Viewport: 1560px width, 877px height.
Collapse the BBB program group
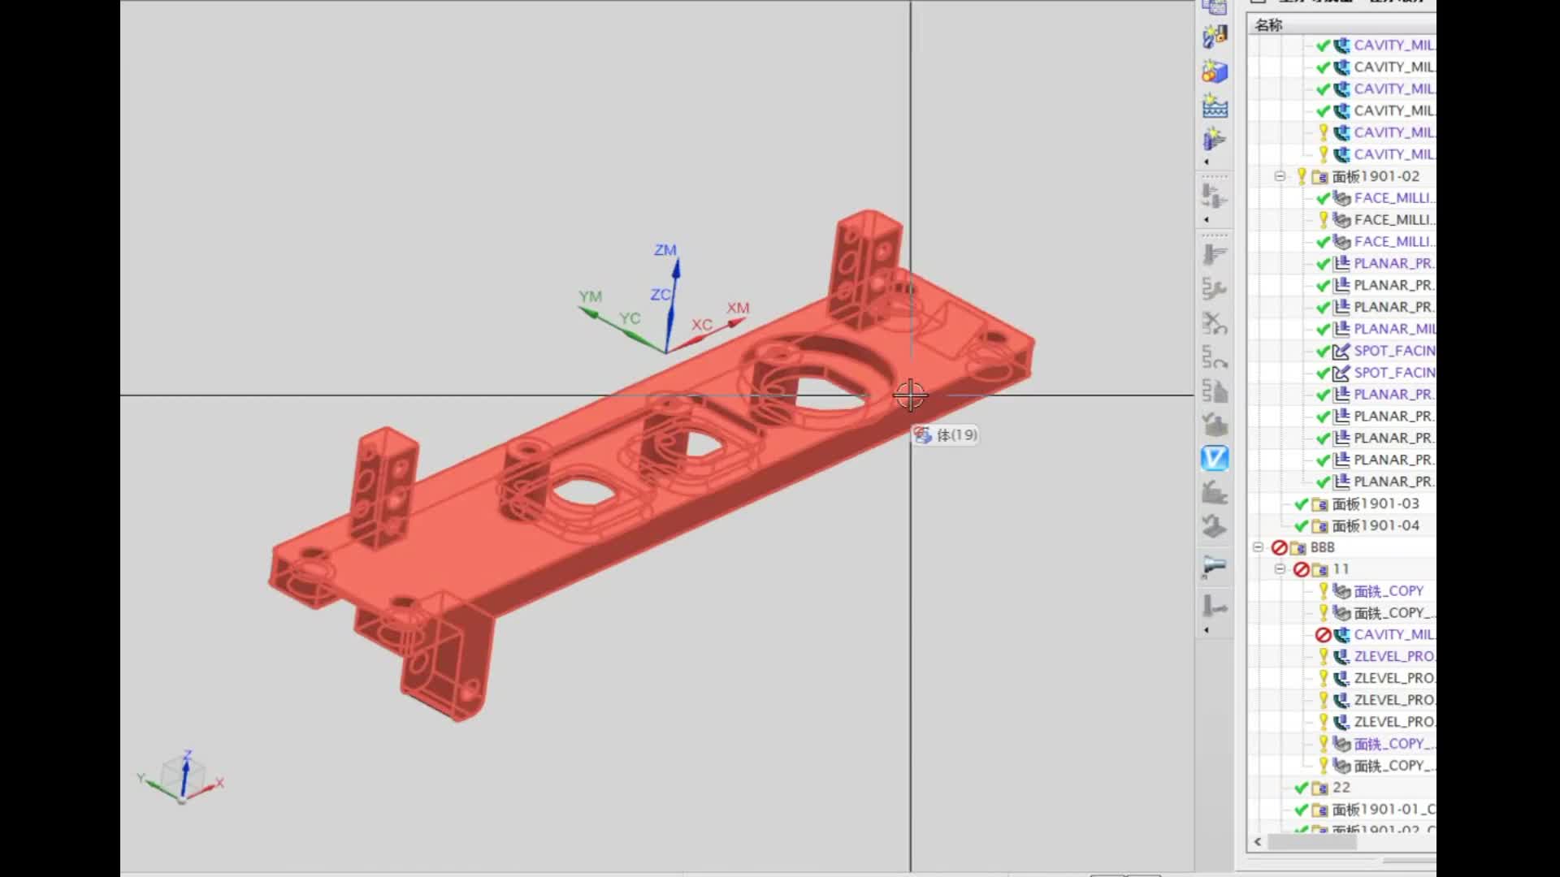click(x=1258, y=547)
